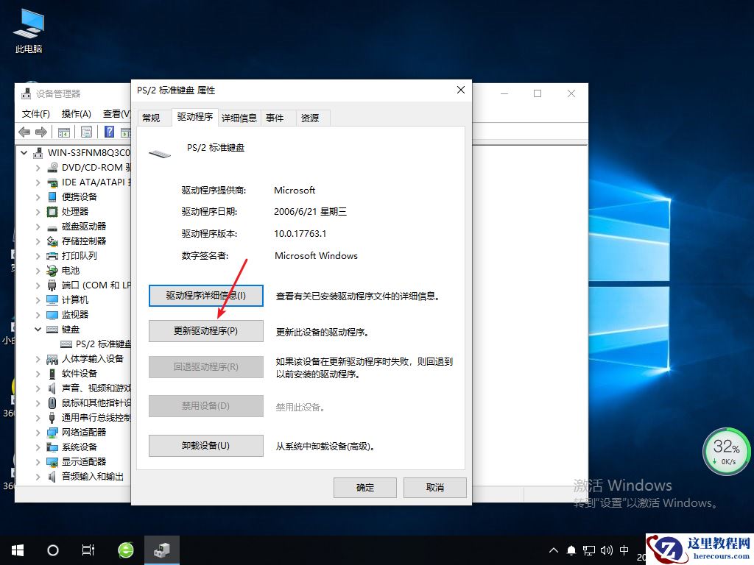Select the PS/2 标准键盘 device in the tree
This screenshot has width=754, height=565.
90,344
